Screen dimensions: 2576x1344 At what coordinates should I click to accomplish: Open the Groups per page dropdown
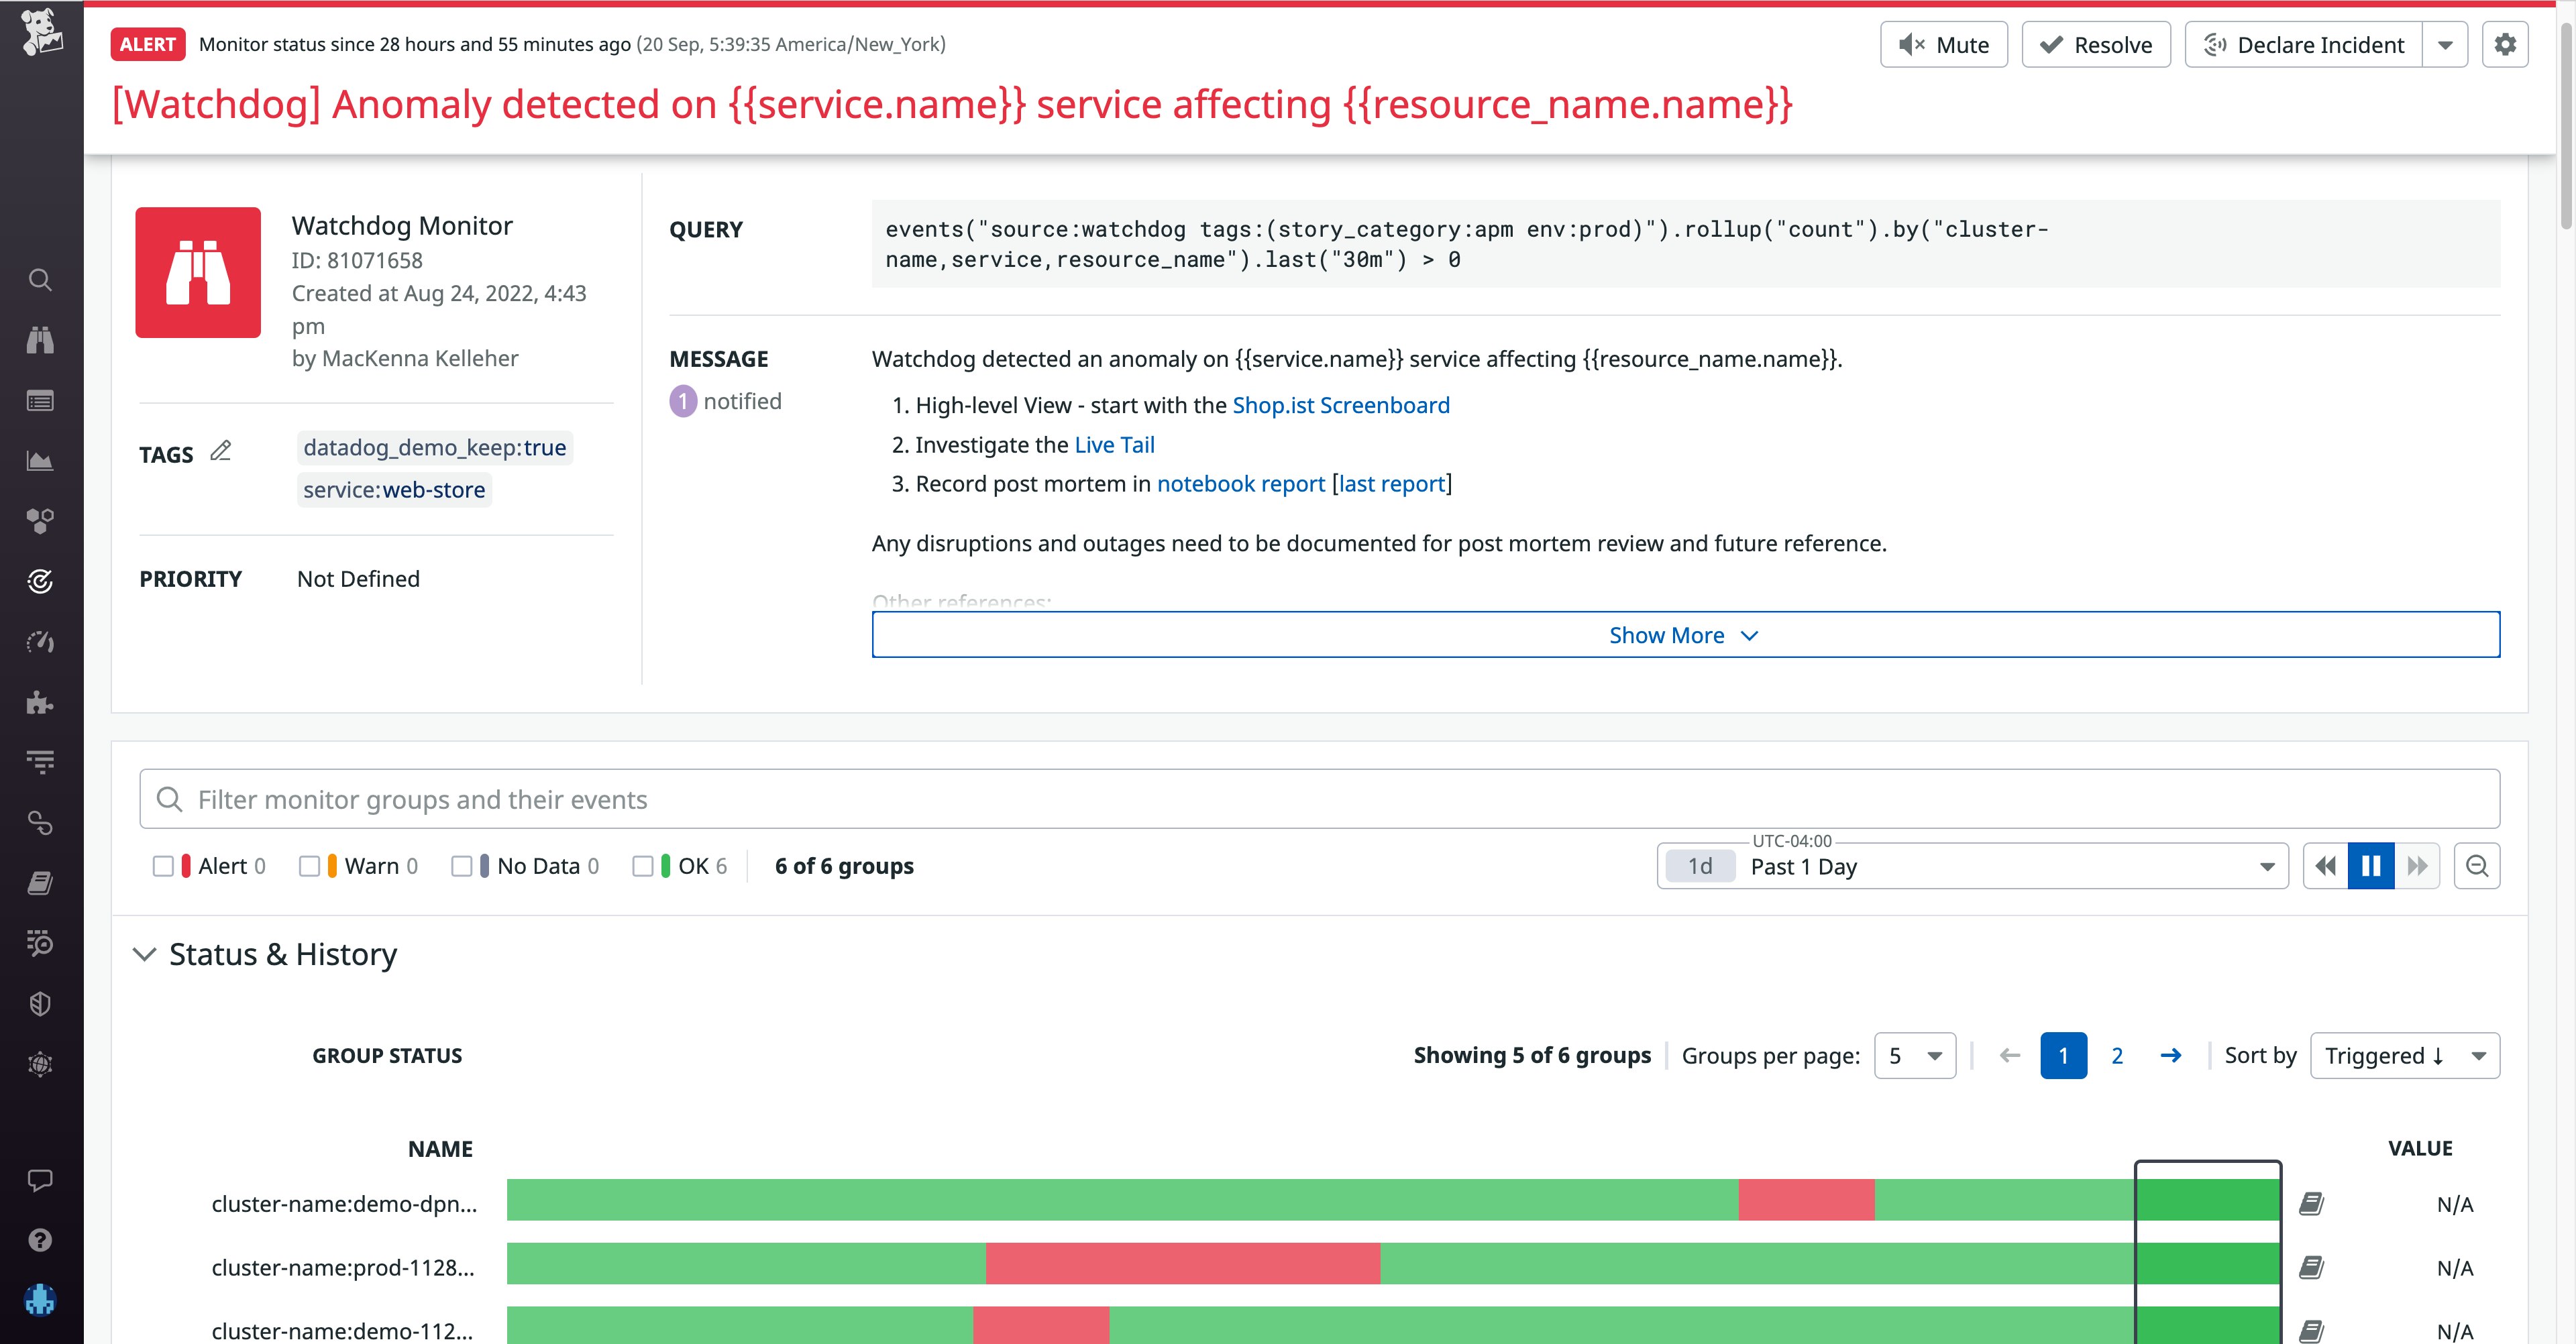click(x=1914, y=1056)
